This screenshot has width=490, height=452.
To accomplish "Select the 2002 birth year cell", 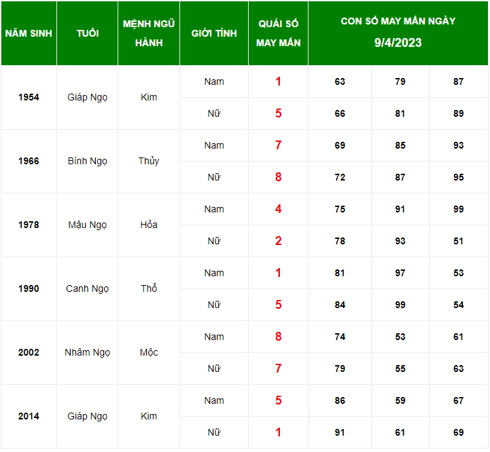I will click(29, 352).
